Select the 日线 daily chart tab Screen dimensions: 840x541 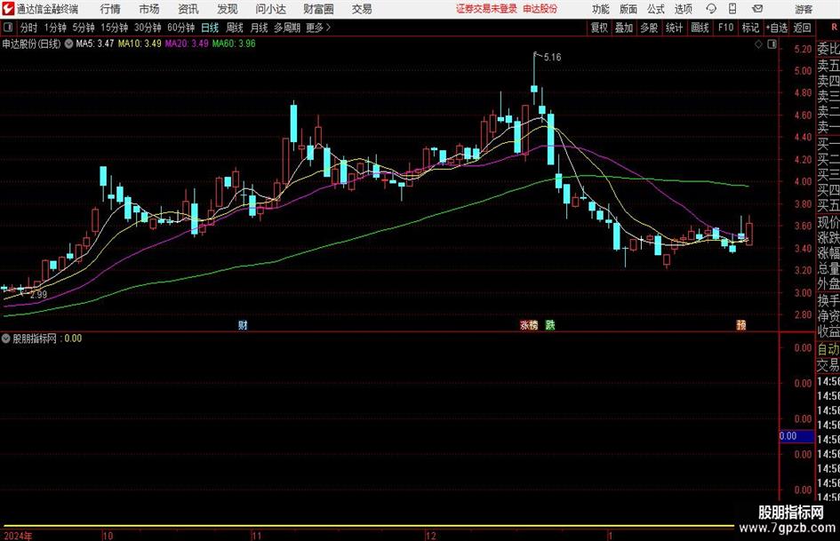[x=210, y=28]
